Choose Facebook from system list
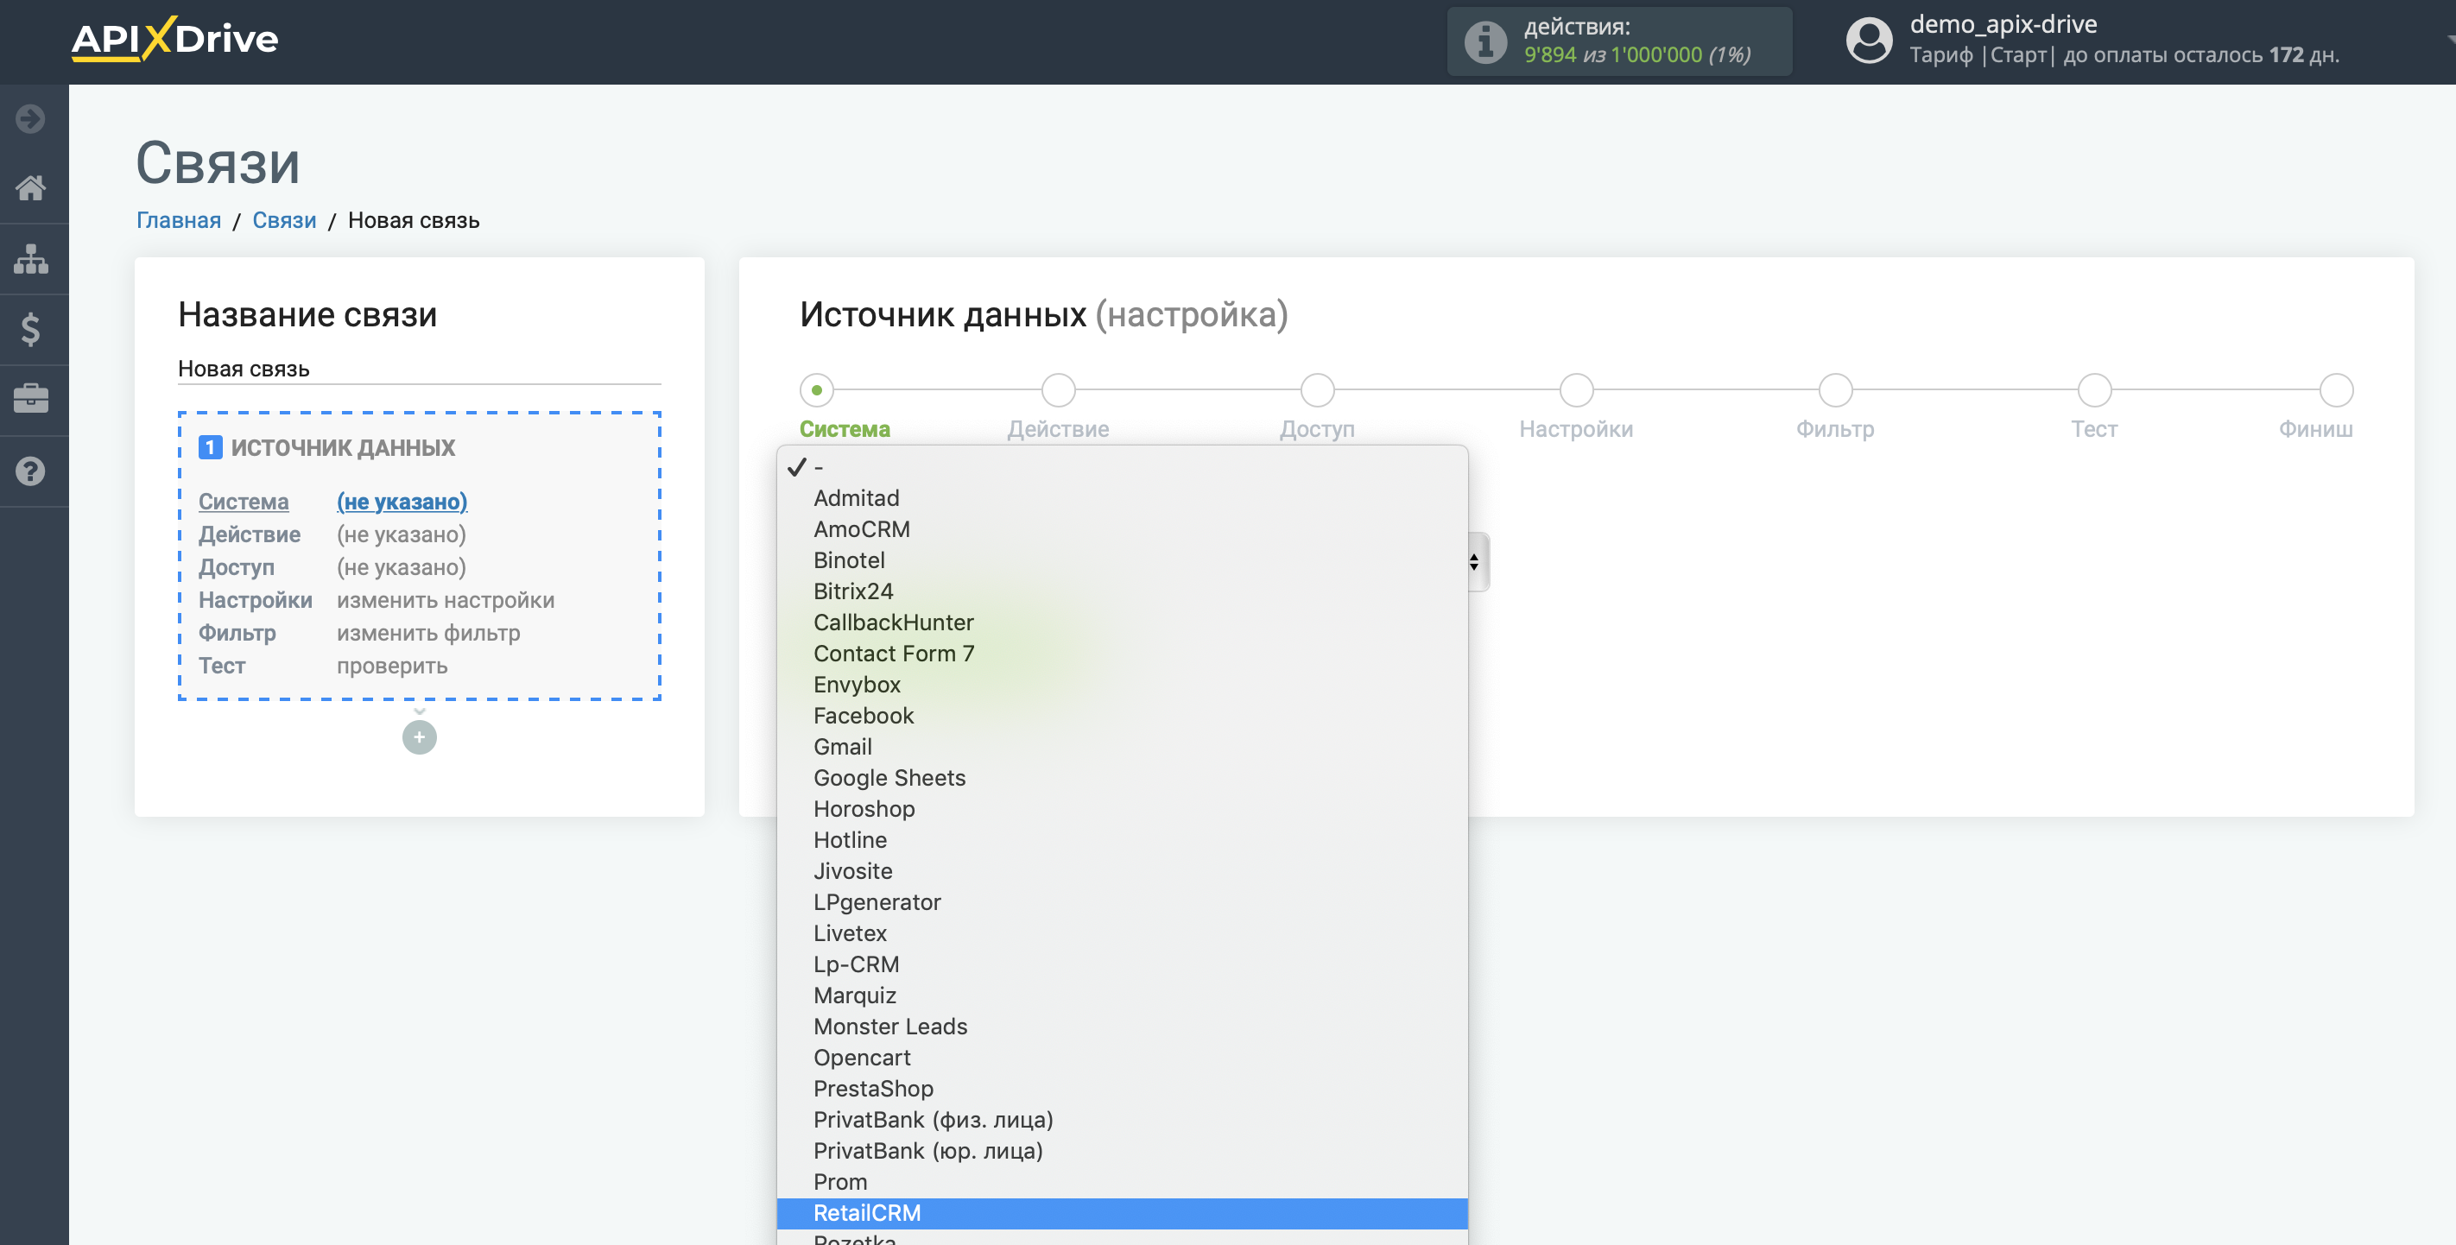The image size is (2456, 1245). [x=1122, y=716]
